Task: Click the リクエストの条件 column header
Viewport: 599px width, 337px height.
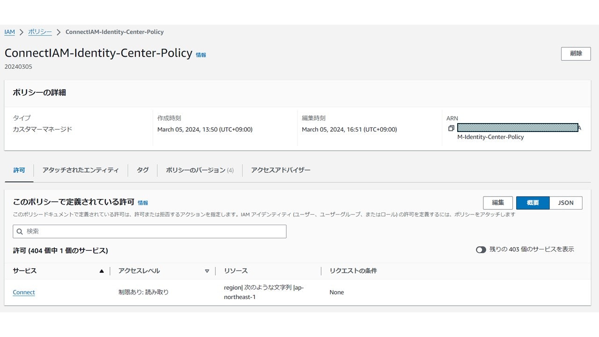Action: 353,271
